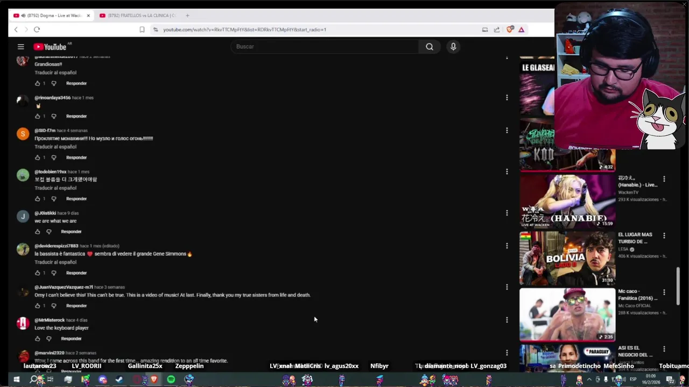The width and height of the screenshot is (689, 387).
Task: Open options menu for @J0istikki comment
Action: [x=507, y=213]
